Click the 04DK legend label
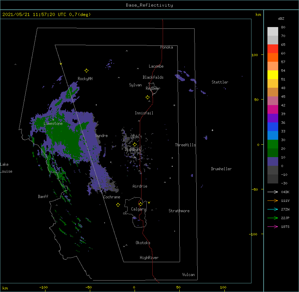This screenshot has width=299, height=292. [285, 192]
